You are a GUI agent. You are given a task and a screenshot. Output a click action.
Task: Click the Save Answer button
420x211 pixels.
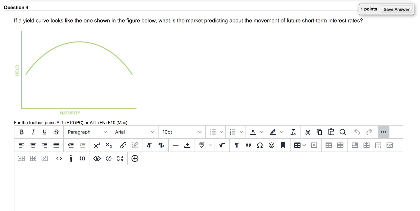[397, 9]
